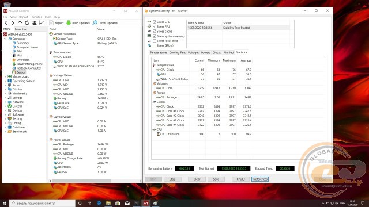This screenshot has height=207, width=369.
Task: Click the Save button in stability test
Action: pos(216,179)
